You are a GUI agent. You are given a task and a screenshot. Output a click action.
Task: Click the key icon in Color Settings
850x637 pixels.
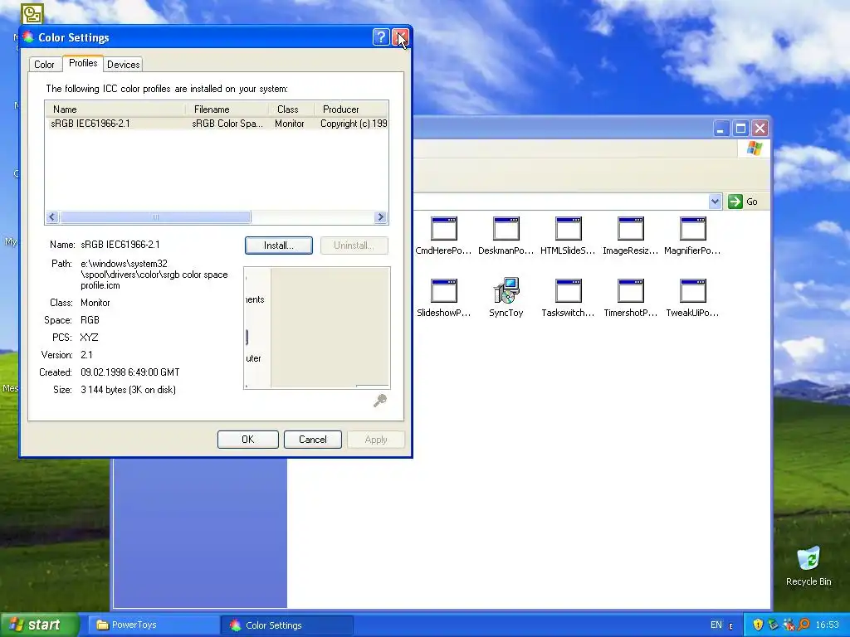tap(380, 401)
